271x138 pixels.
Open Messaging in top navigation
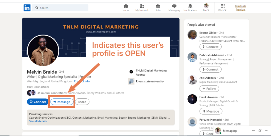(x=174, y=8)
